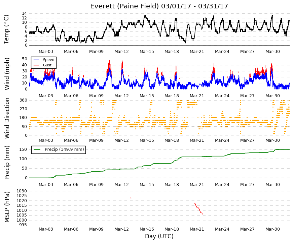The image size is (293, 243).
Task: Click the red MSLP line segment near Mar-21
Action: click(x=198, y=208)
